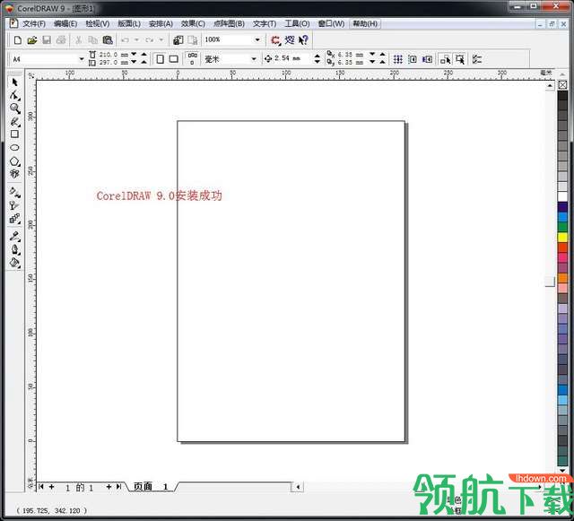Open the 文件(F) menu

[x=34, y=24]
